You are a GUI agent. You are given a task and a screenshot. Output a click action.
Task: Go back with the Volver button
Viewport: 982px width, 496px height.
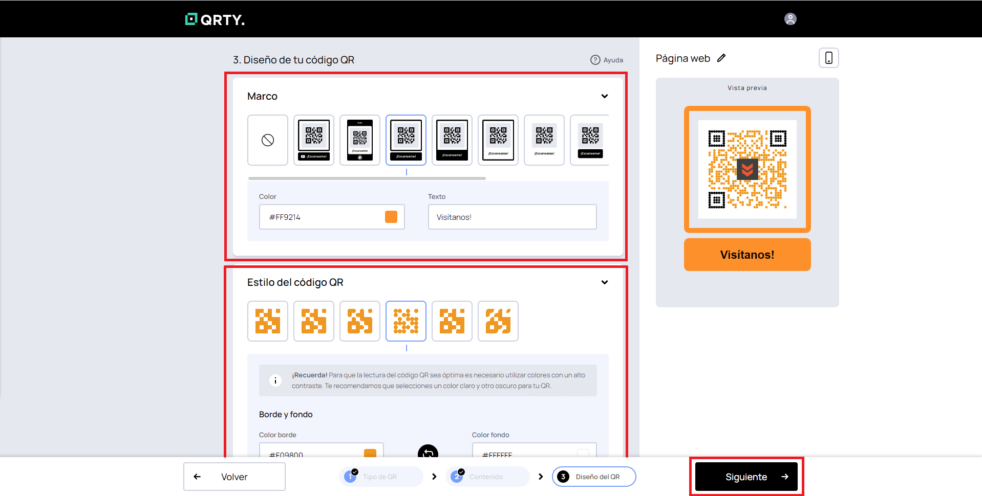click(234, 477)
